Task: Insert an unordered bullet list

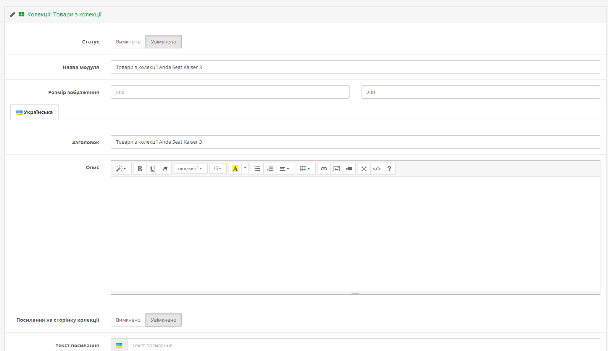Action: click(258, 169)
